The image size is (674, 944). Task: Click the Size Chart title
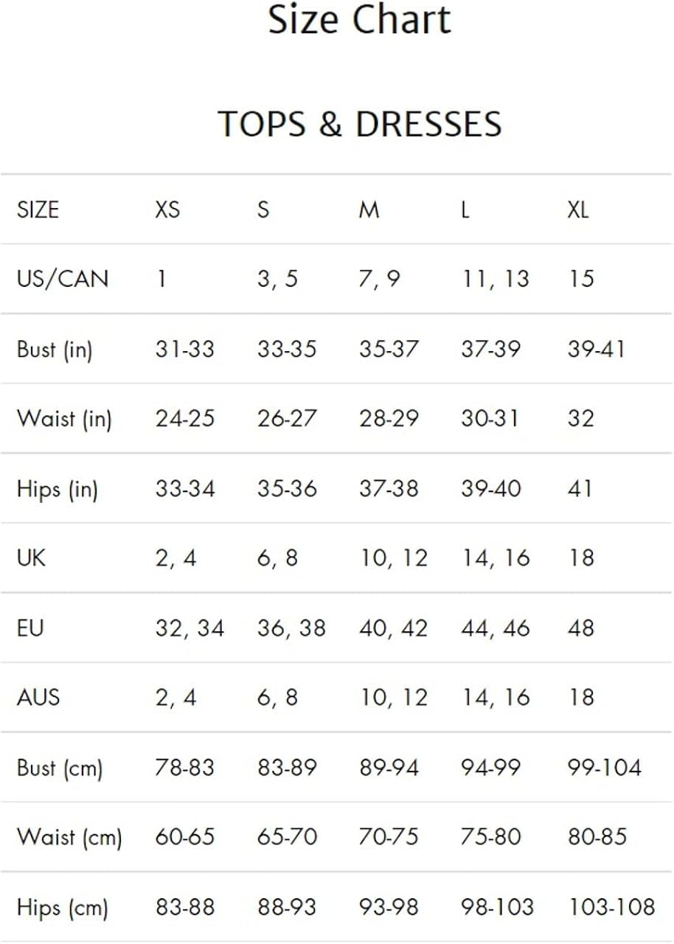click(359, 20)
